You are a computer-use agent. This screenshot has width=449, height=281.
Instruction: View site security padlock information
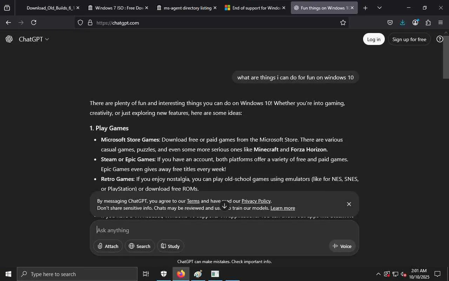pos(90,22)
